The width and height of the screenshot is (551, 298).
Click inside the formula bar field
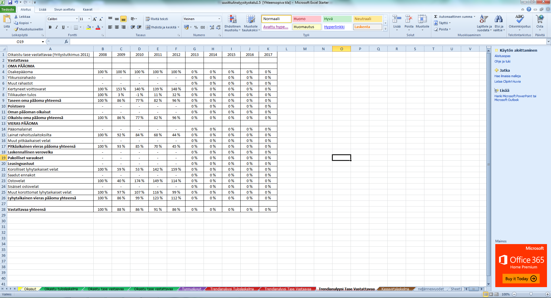click(308, 42)
